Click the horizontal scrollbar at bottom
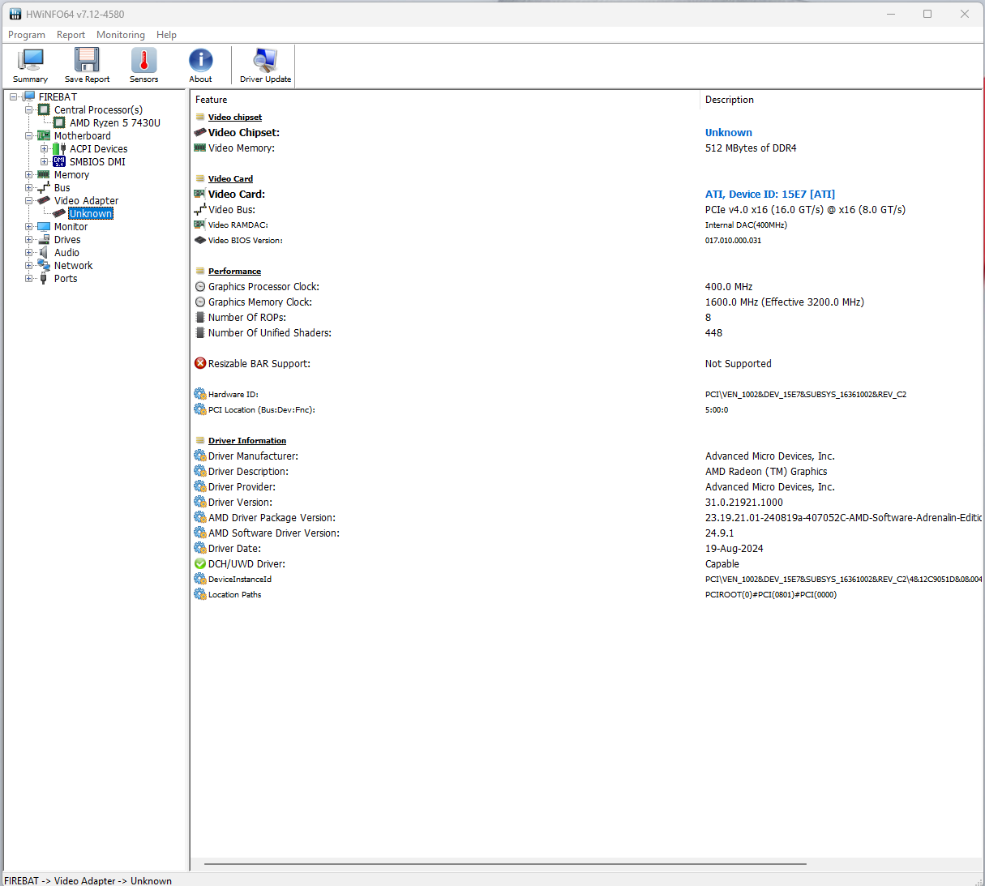The image size is (985, 886). [504, 864]
